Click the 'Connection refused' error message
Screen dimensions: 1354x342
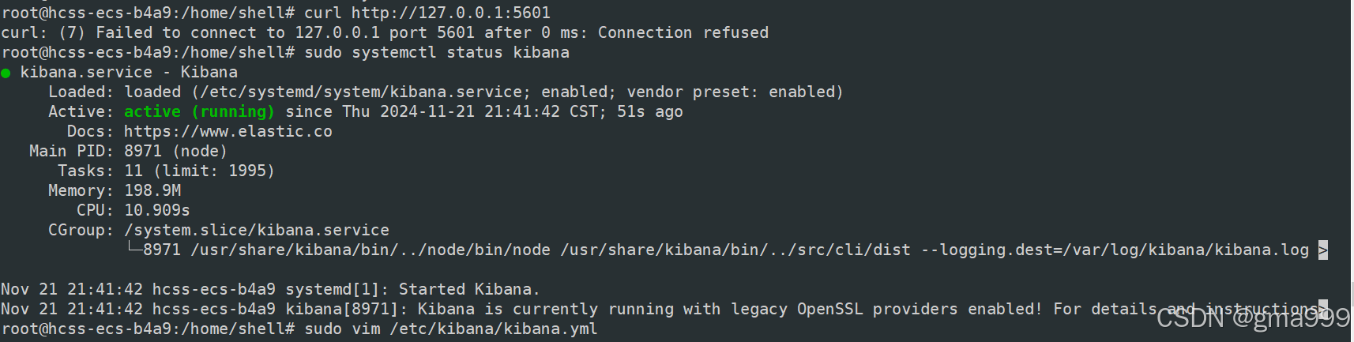click(x=683, y=32)
